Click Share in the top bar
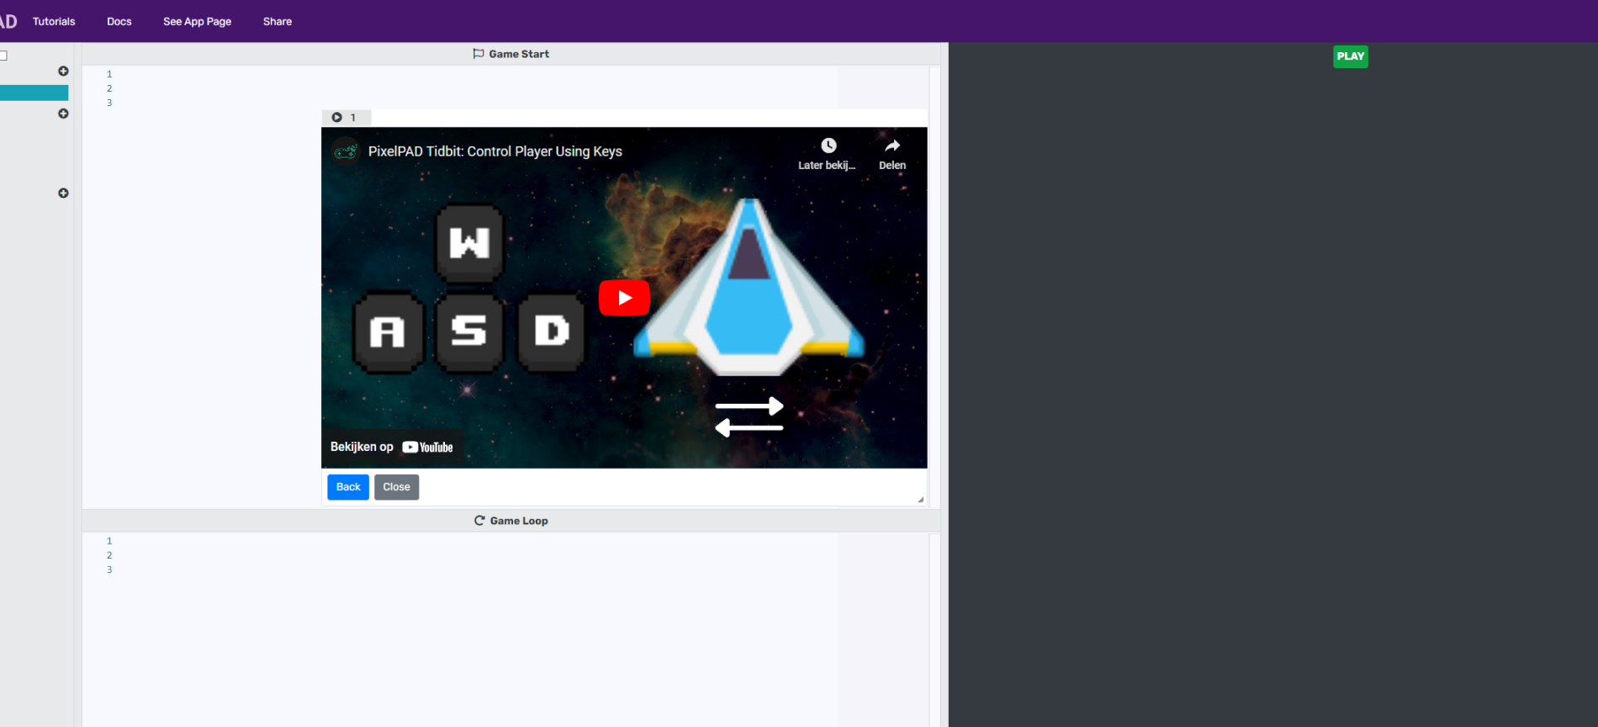 [277, 22]
